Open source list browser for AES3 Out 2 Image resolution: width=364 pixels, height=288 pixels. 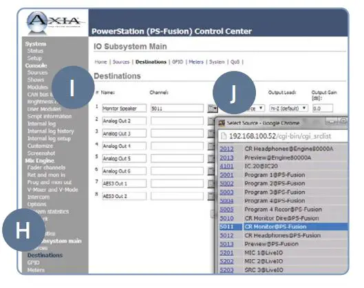click(x=211, y=196)
